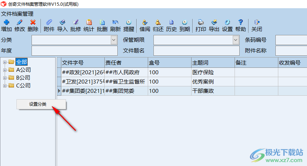Viewport: 307px width, 166px height.
Task: Expand the B公司 tree node
Action: [5, 78]
